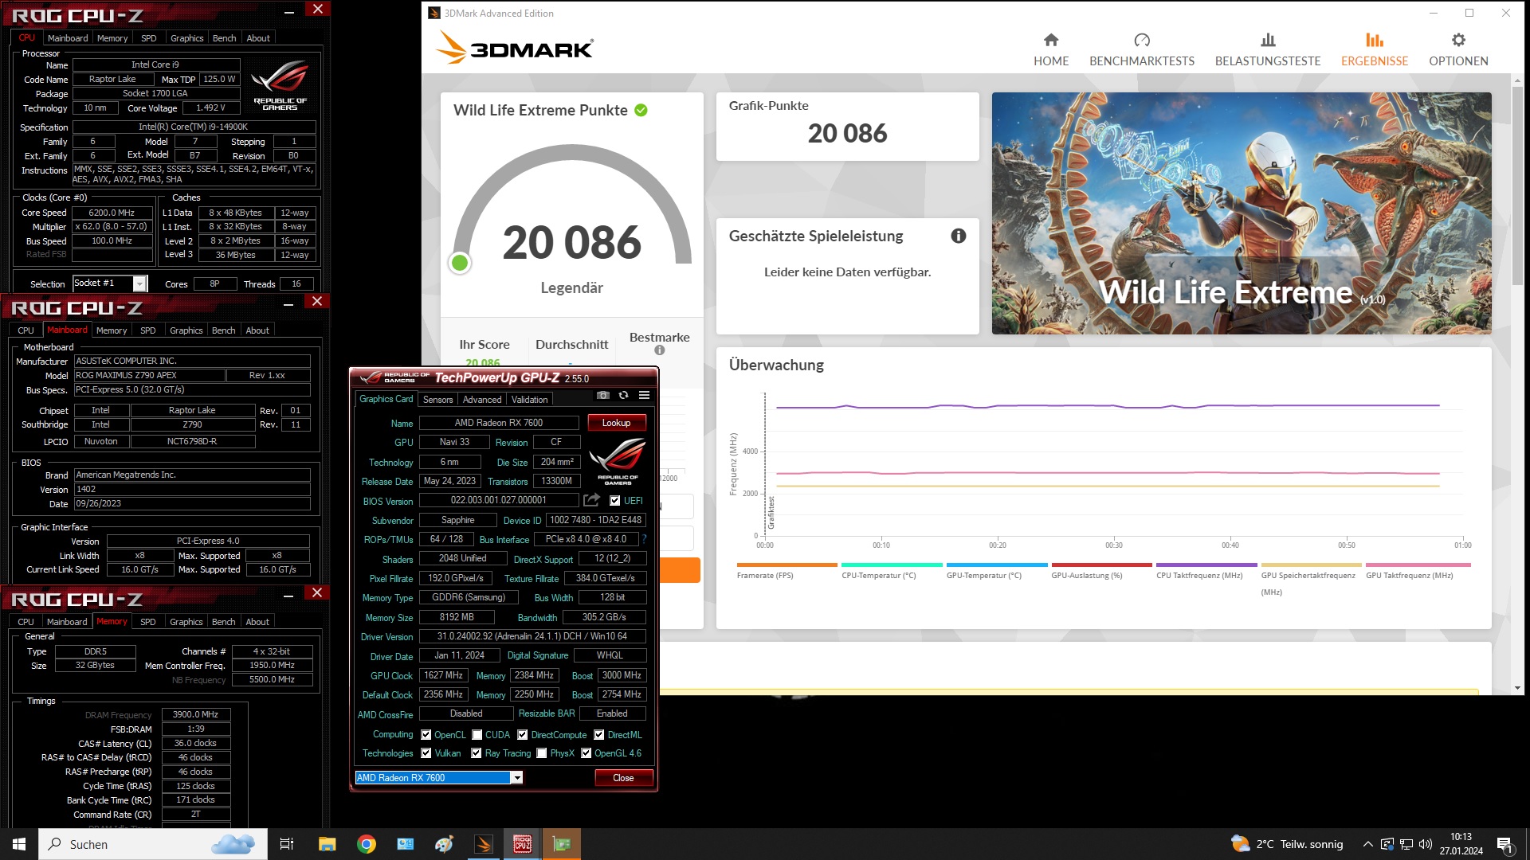Open the GPU-Z hamburger menu
The image size is (1530, 860).
tap(644, 396)
